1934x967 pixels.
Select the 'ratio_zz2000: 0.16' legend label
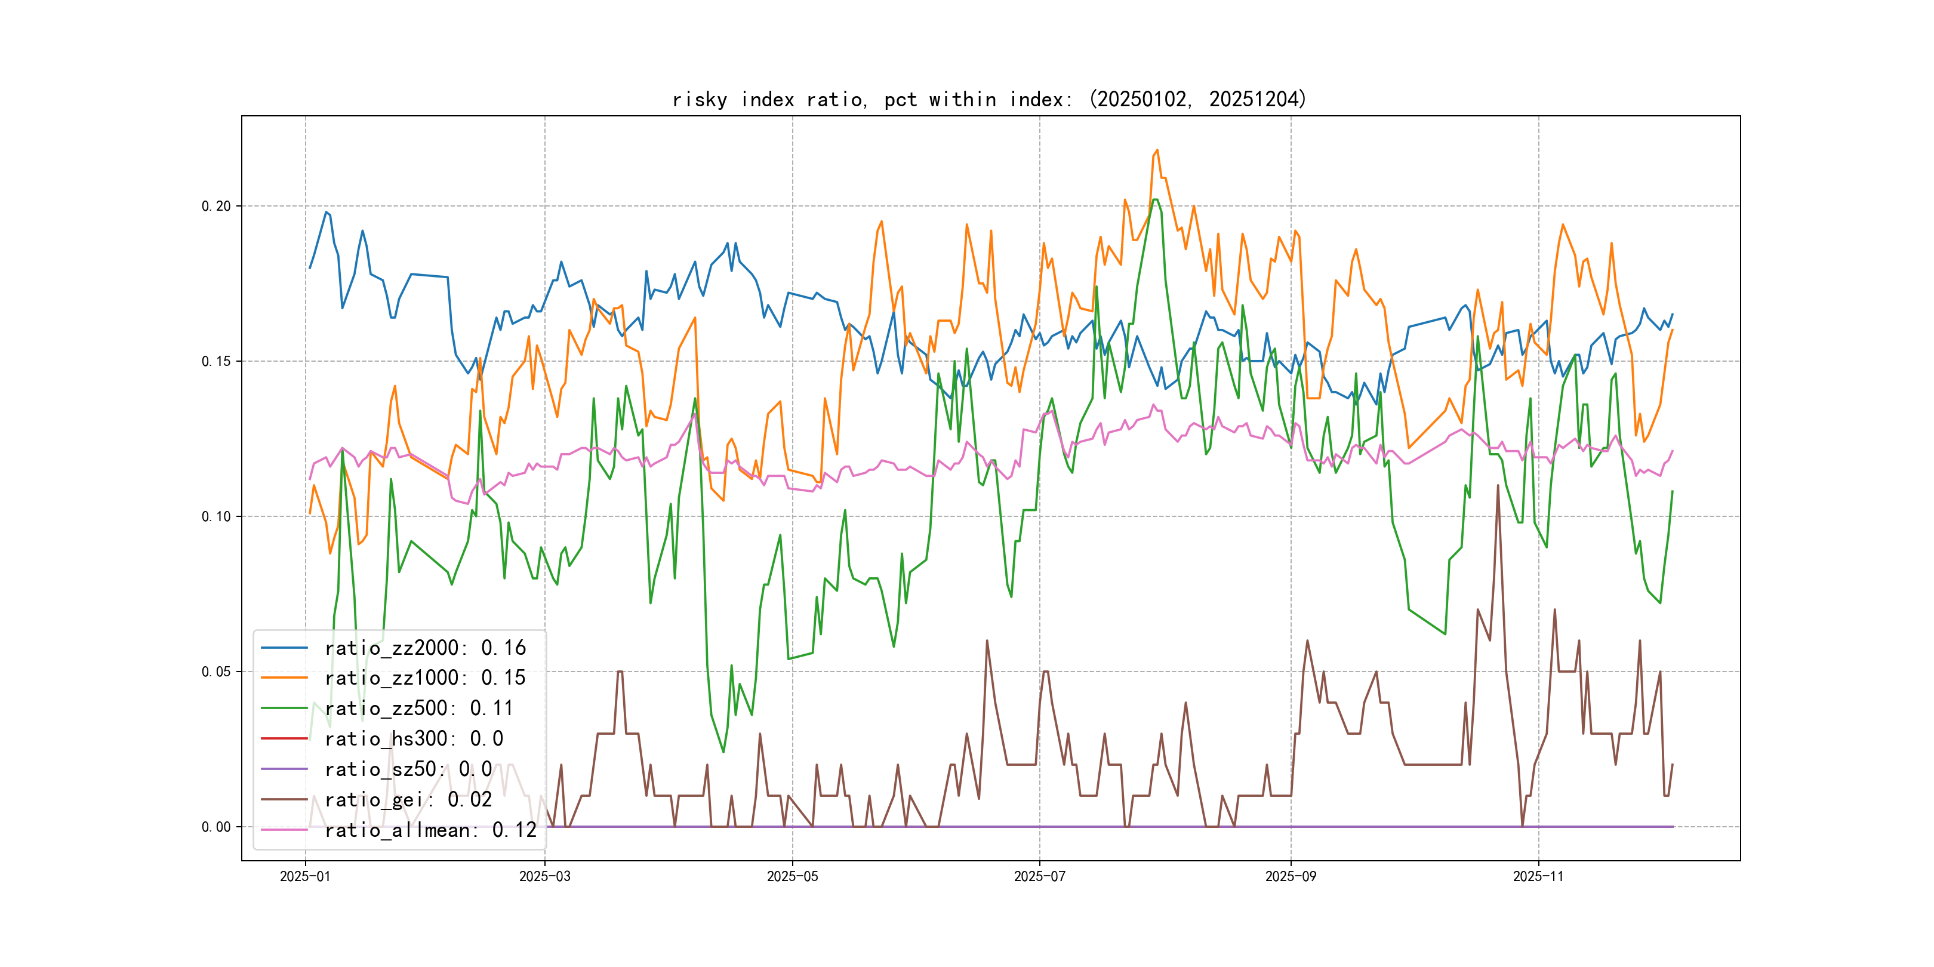[425, 647]
